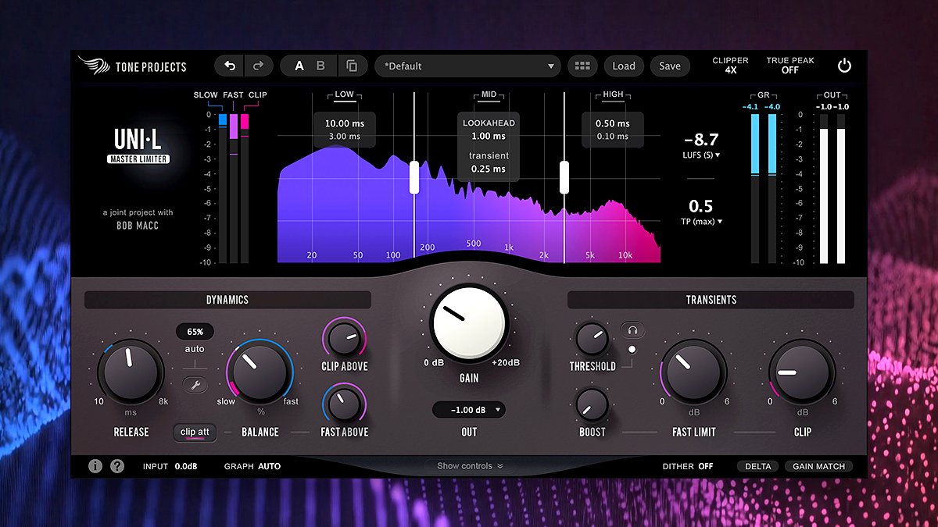Open the TP (max) meter dropdown
This screenshot has height=527, width=938.
click(x=701, y=222)
